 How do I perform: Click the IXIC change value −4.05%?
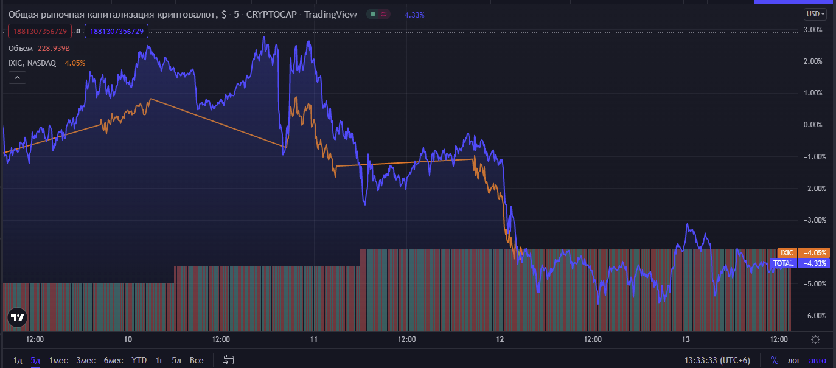tap(72, 63)
